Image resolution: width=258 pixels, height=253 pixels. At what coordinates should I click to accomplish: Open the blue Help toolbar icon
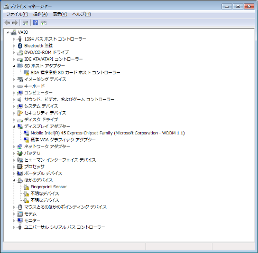35,23
